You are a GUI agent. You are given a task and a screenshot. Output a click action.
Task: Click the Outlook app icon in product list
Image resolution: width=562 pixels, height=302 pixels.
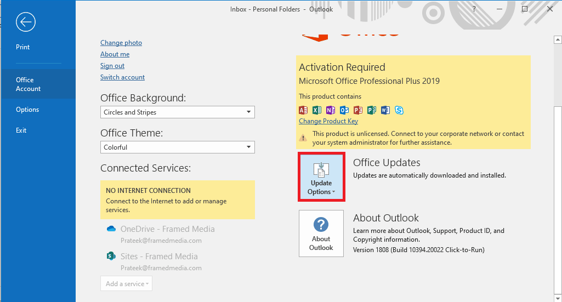344,110
